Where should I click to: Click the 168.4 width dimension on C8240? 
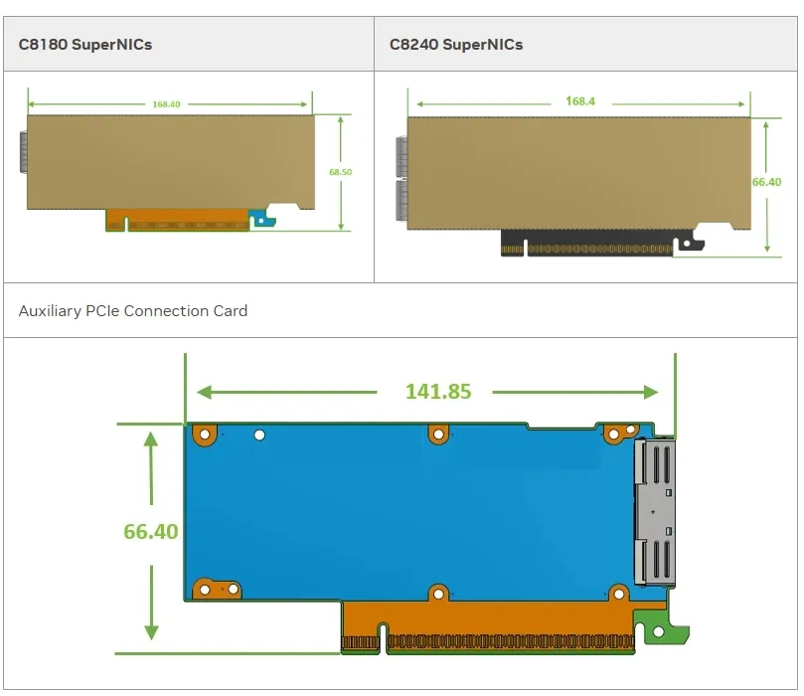coord(580,101)
